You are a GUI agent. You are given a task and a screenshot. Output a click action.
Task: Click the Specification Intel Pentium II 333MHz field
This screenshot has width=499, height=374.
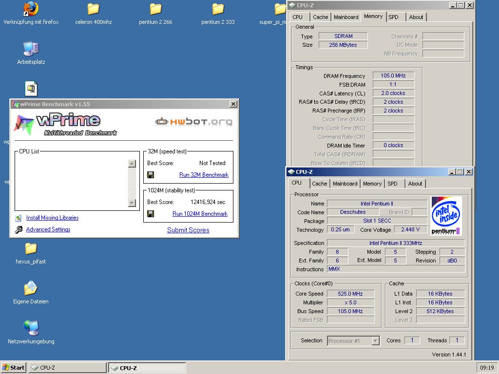396,243
